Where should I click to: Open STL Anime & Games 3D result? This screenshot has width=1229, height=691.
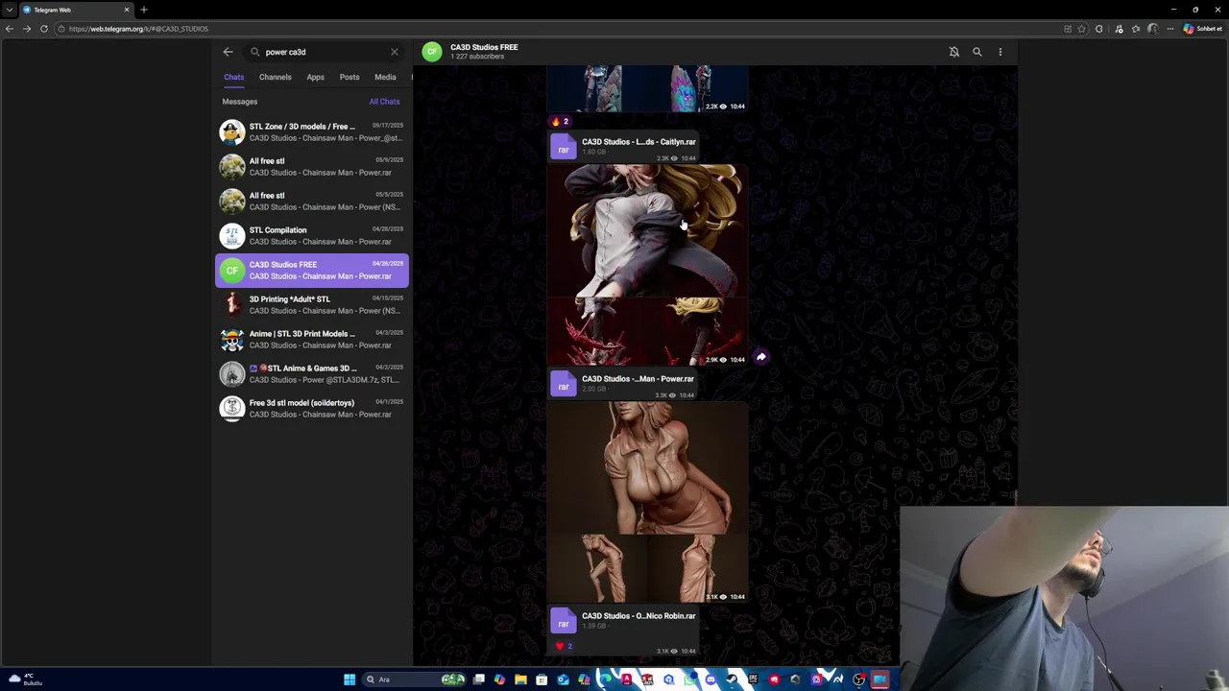(x=312, y=373)
